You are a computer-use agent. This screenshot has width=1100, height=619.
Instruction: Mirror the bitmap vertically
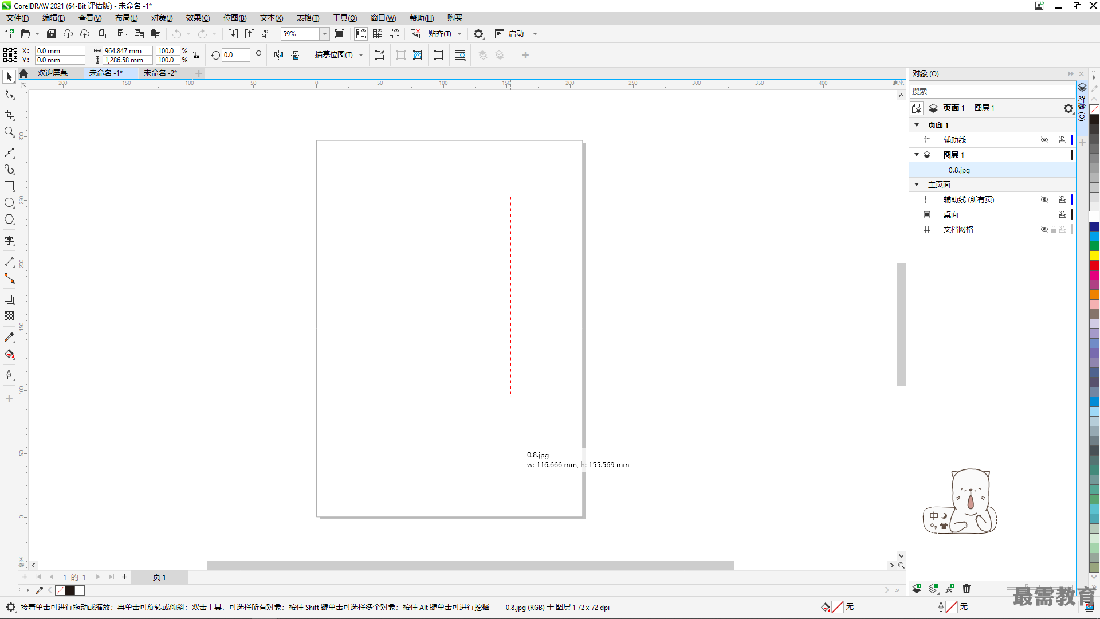(x=296, y=55)
